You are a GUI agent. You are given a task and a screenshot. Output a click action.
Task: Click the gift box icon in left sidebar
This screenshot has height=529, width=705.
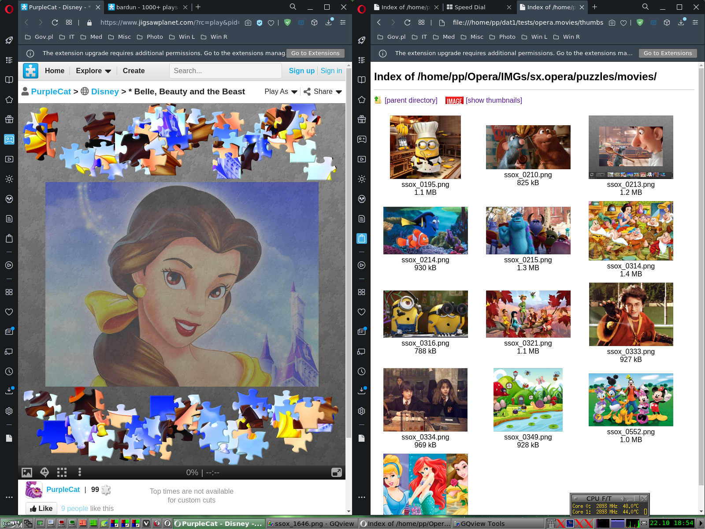coord(9,119)
